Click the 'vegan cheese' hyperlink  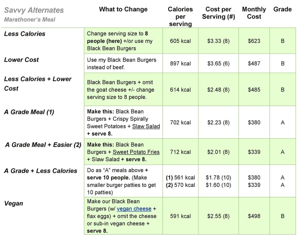coord(134,209)
